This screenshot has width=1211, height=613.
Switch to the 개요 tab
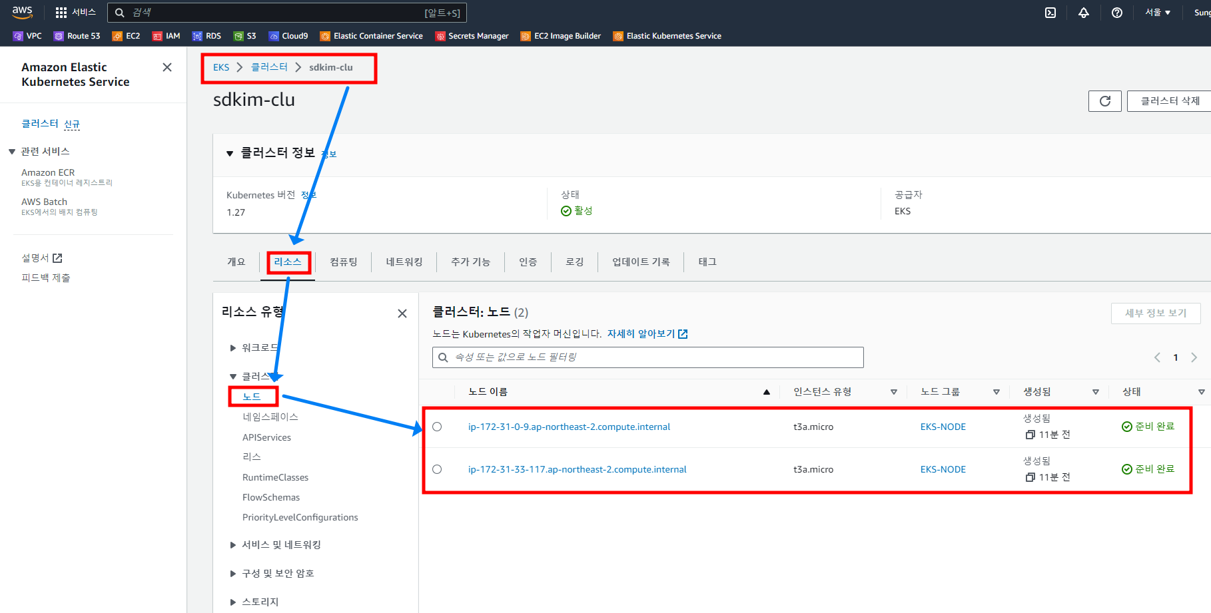[236, 262]
